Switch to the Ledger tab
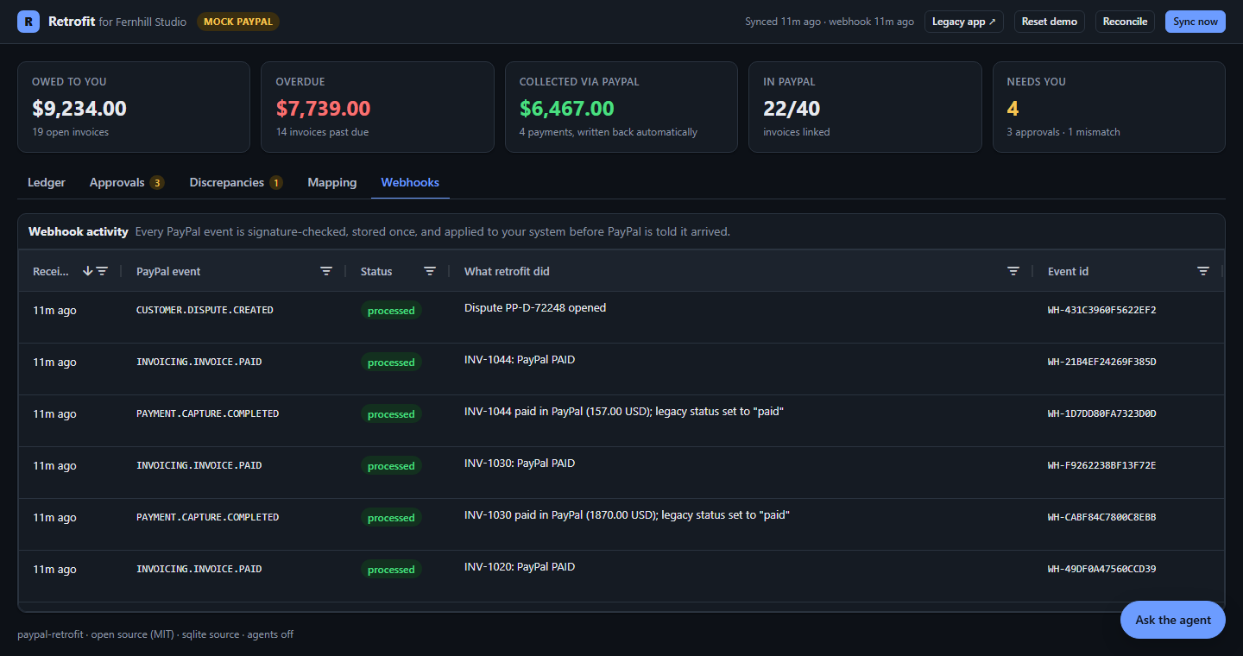The width and height of the screenshot is (1243, 656). [x=47, y=182]
